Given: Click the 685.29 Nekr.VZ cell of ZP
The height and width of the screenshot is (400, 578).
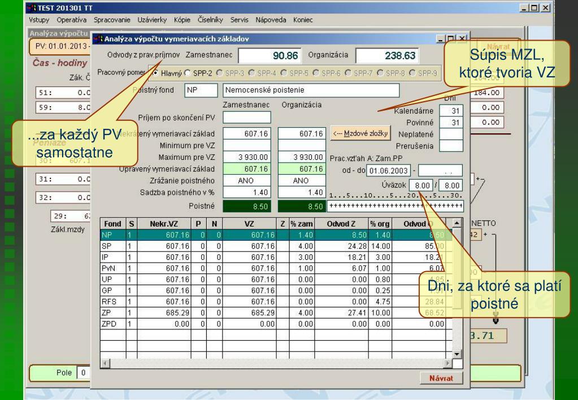Looking at the screenshot, I should coord(164,312).
